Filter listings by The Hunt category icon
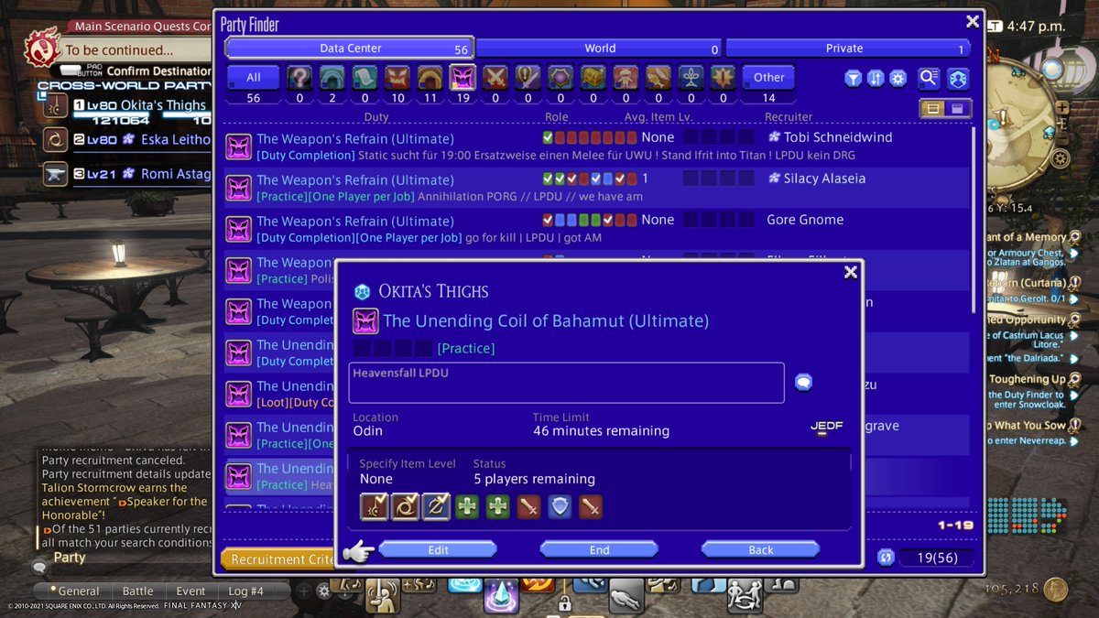The image size is (1099, 618). click(626, 78)
